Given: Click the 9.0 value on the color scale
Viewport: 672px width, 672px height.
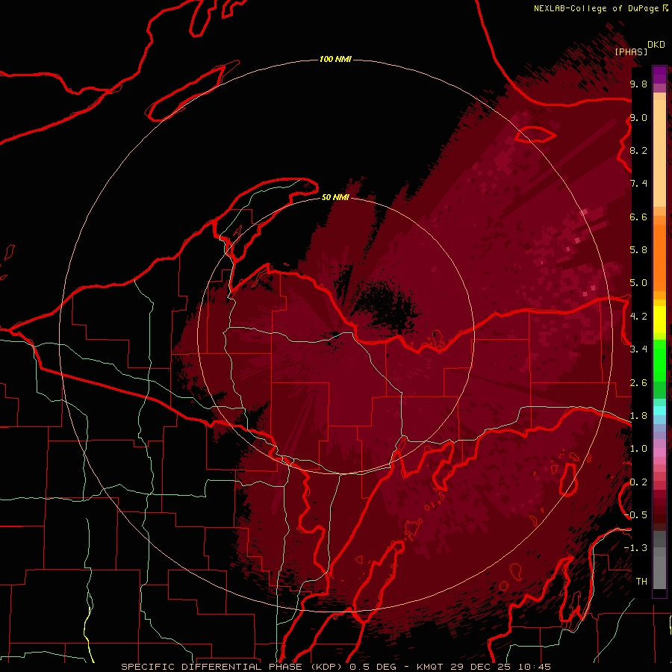Looking at the screenshot, I should click(x=638, y=117).
